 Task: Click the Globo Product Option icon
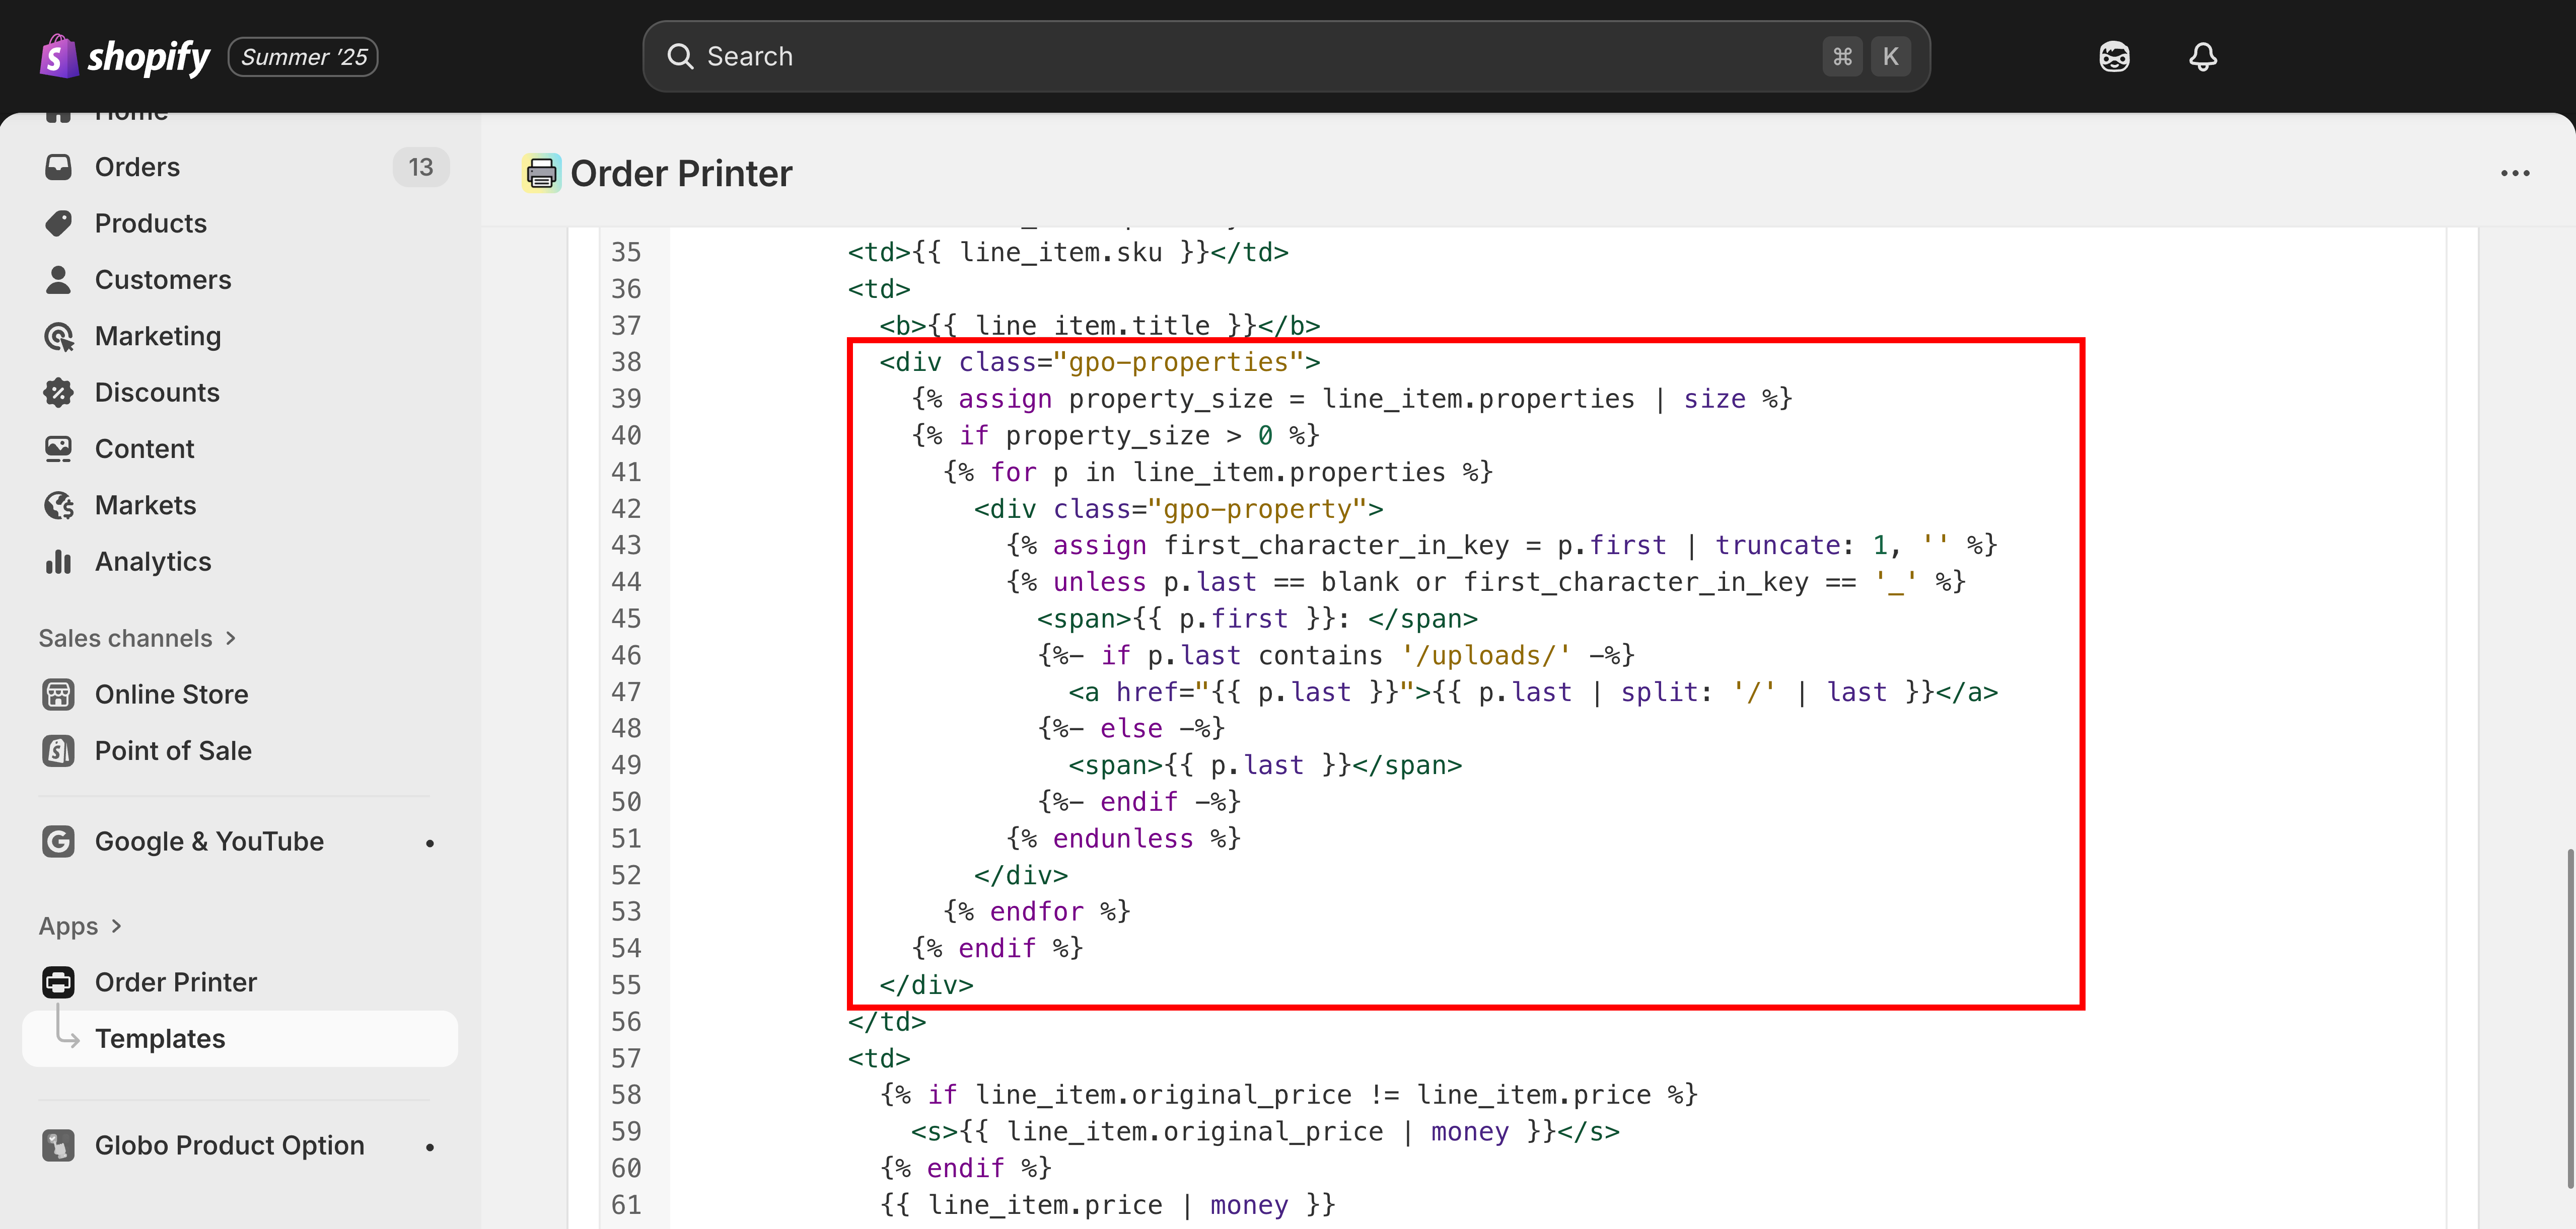(59, 1145)
